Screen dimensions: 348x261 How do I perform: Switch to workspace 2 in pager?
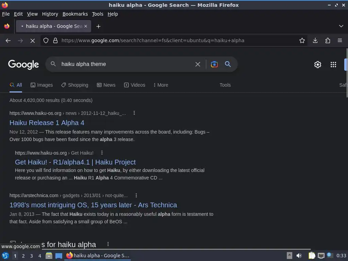(x=23, y=256)
